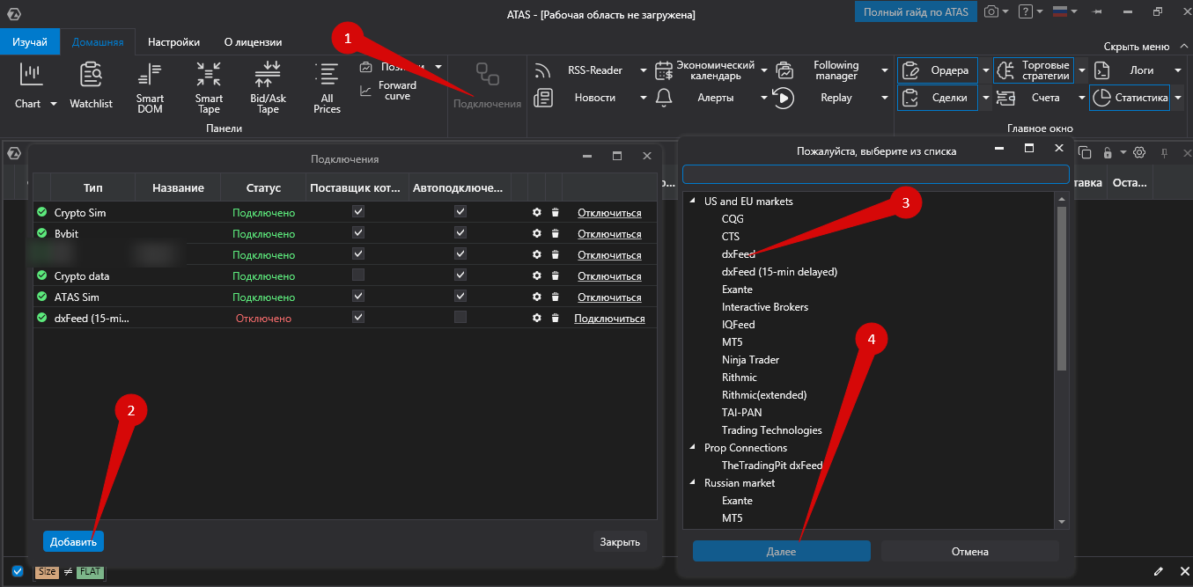Toggle quote provider checkbox for dxFeed (15-mi...
The image size is (1193, 587).
point(357,318)
